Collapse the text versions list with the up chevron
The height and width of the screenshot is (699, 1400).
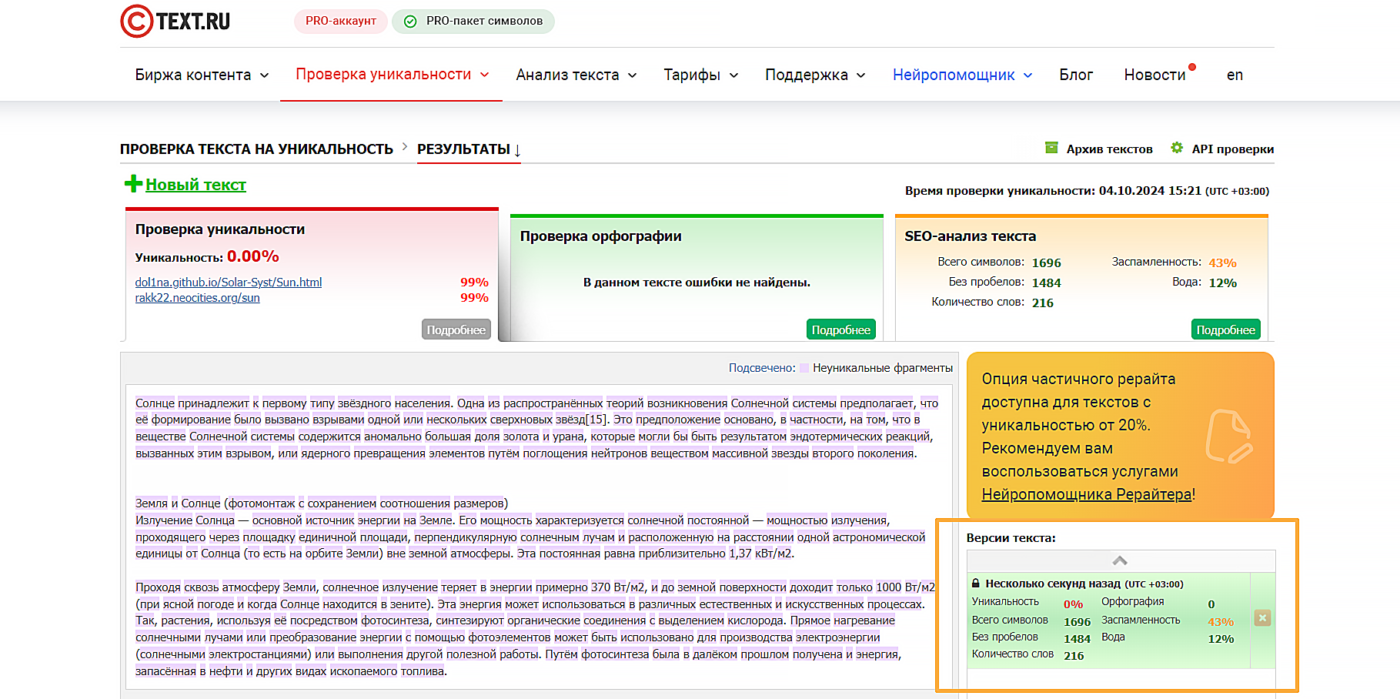click(1120, 560)
